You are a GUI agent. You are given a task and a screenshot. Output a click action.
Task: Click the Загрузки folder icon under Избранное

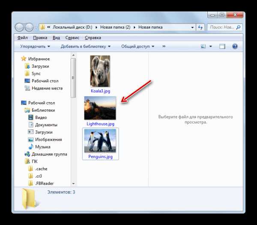point(27,66)
